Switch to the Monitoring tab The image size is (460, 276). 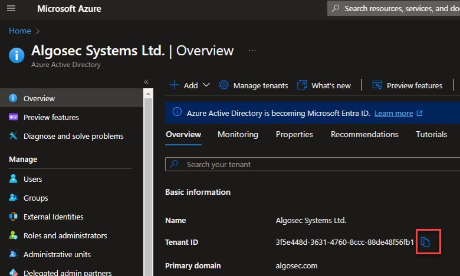tap(238, 135)
